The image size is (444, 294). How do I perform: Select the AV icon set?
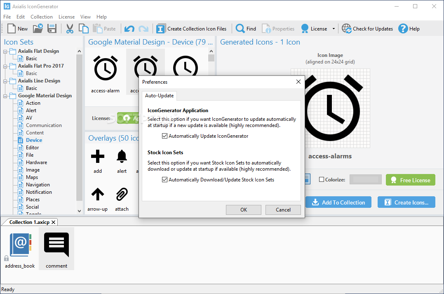[x=29, y=118]
